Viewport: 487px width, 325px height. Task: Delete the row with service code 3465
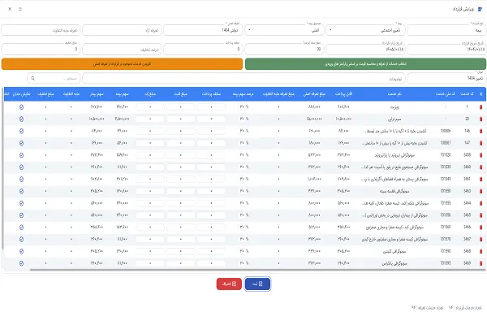481,215
